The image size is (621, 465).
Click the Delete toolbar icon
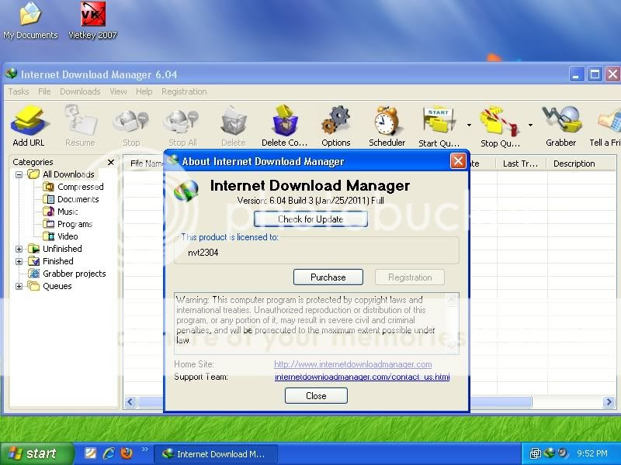point(234,126)
